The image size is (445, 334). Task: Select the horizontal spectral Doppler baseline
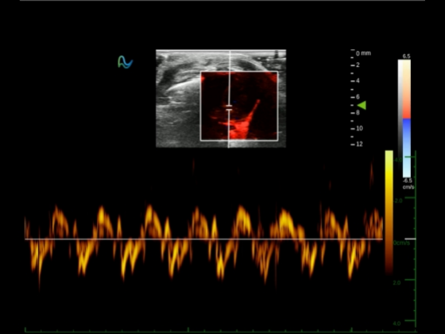point(203,239)
